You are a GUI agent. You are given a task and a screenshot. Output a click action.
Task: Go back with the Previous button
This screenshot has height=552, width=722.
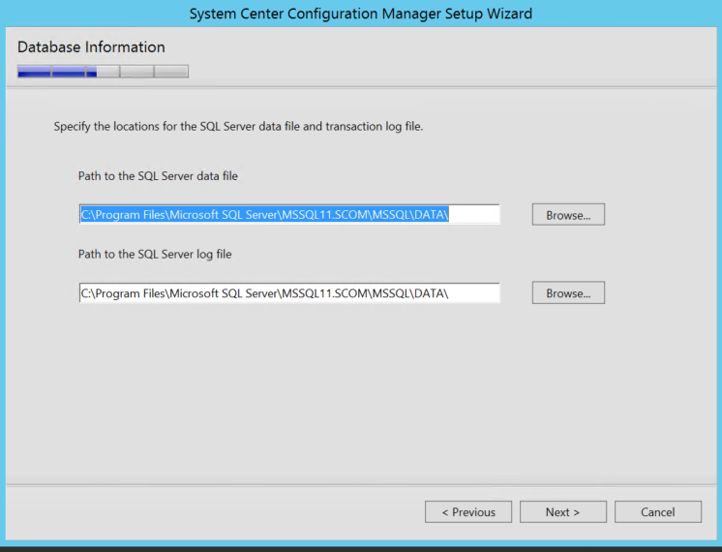pyautogui.click(x=468, y=512)
